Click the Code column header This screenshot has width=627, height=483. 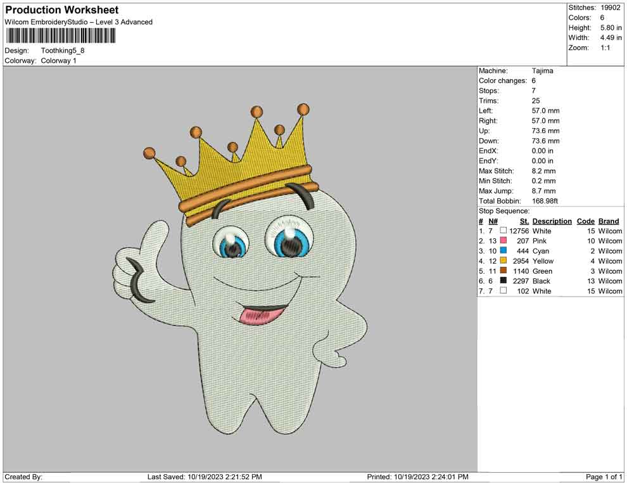coord(585,221)
